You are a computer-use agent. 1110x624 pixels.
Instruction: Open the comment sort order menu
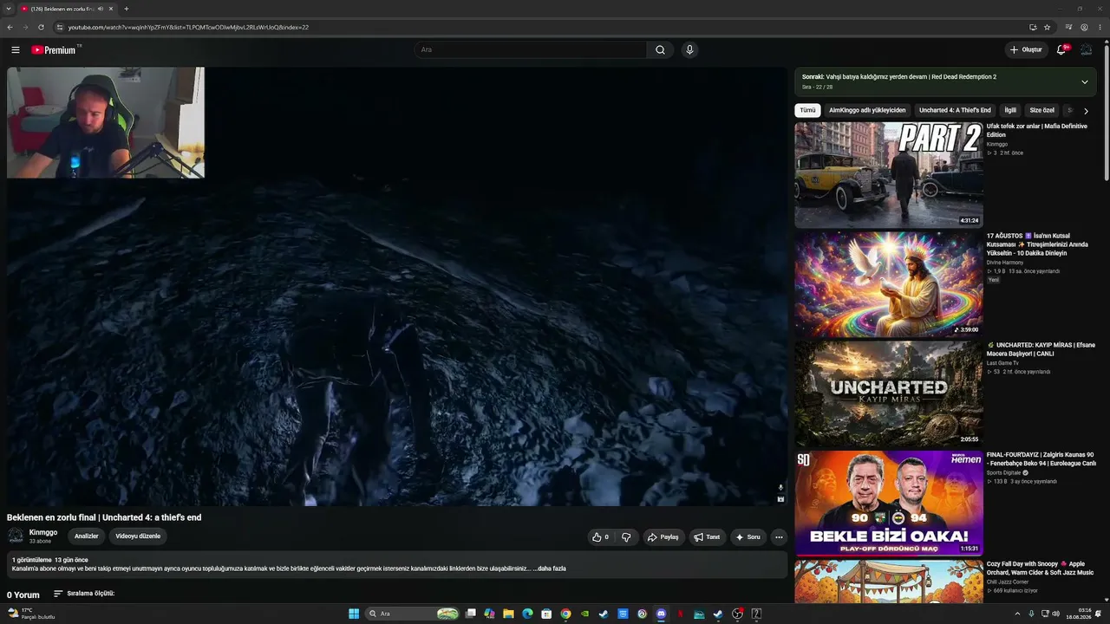coord(84,594)
